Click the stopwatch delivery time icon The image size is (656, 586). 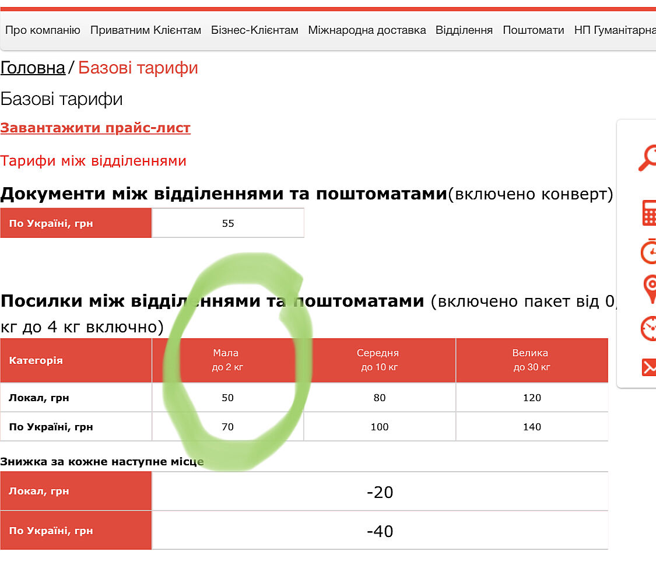648,251
